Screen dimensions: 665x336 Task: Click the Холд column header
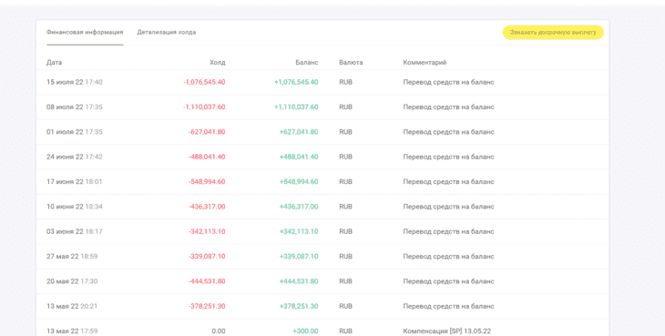217,62
